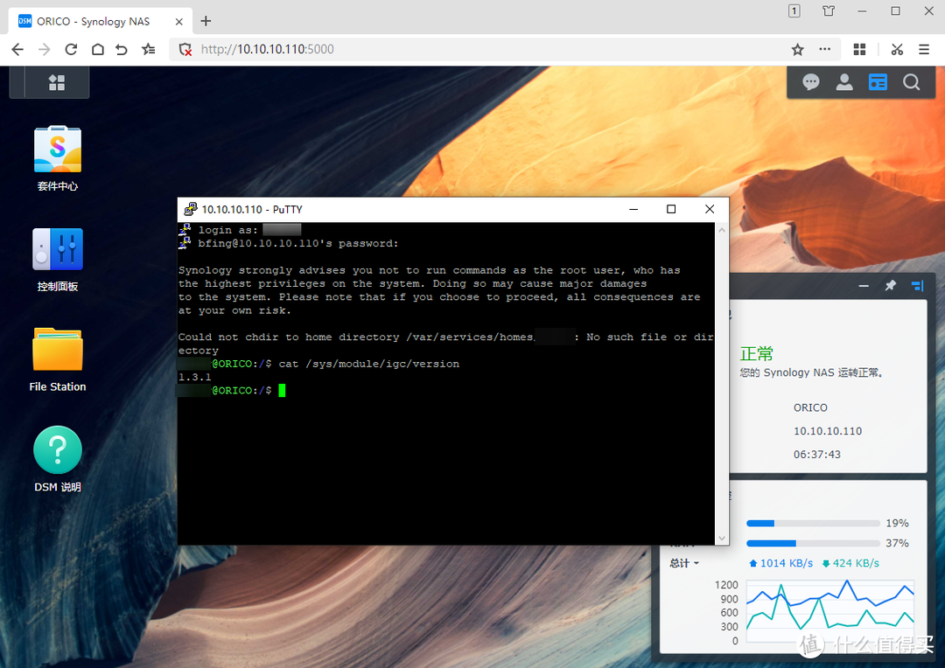
Task: Open the browser hamburger menu
Action: 924,50
